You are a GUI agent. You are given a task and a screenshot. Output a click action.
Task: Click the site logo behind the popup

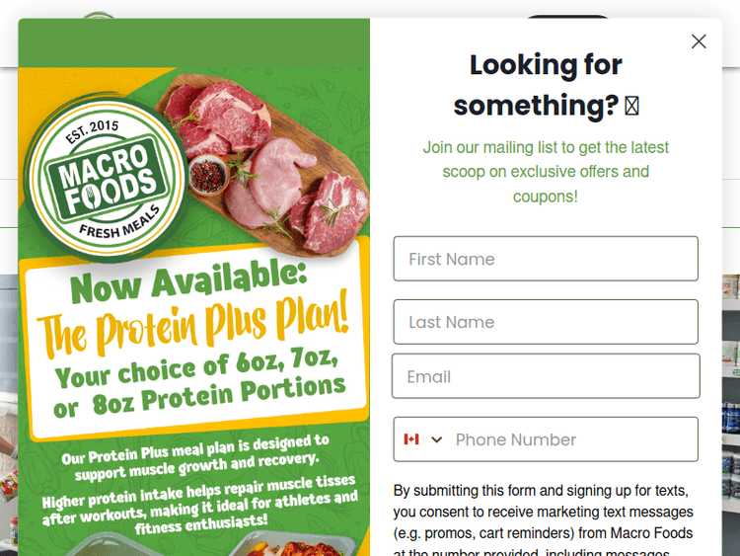(99, 14)
